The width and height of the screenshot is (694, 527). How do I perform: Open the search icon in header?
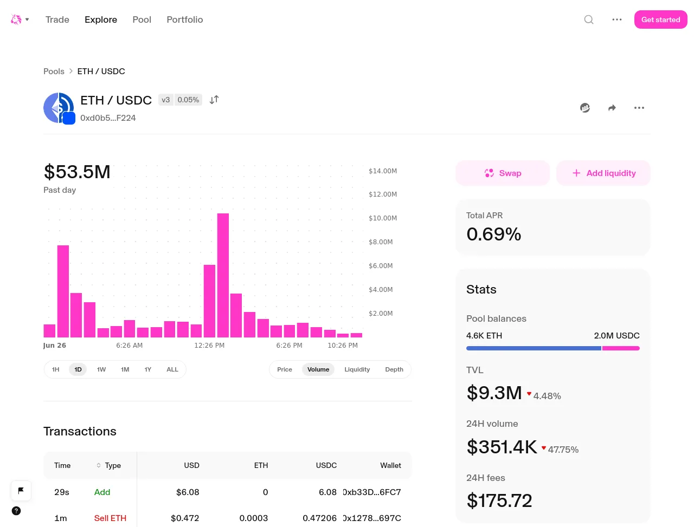click(589, 19)
